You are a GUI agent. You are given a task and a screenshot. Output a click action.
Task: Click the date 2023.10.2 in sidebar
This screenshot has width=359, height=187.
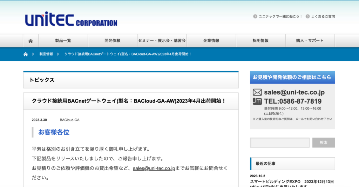[x=258, y=176]
